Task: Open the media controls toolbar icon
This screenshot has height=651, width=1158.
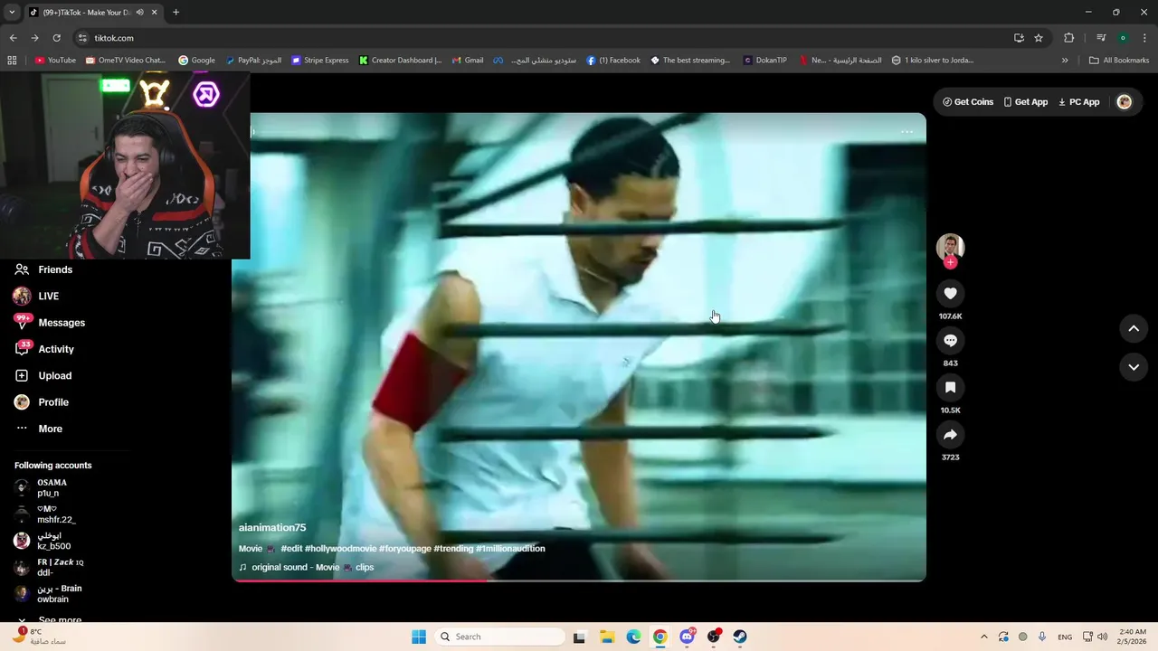Action: pyautogui.click(x=1101, y=38)
